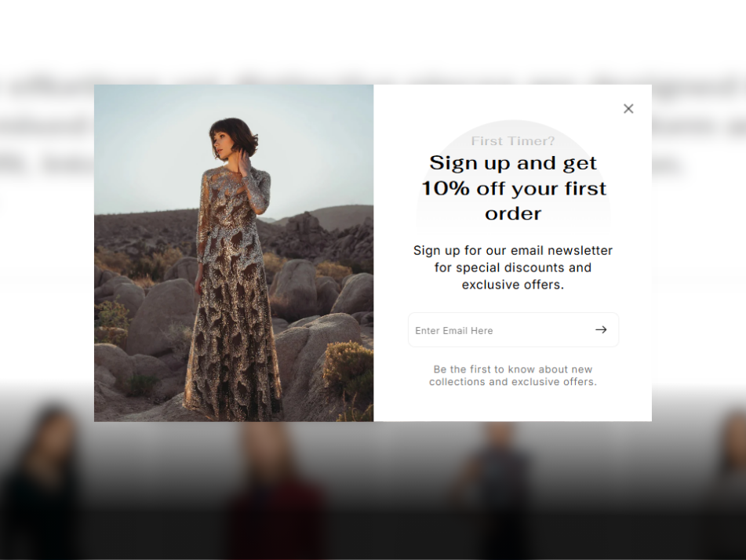The height and width of the screenshot is (560, 746).
Task: Click the model photo in the popup
Action: point(234,253)
